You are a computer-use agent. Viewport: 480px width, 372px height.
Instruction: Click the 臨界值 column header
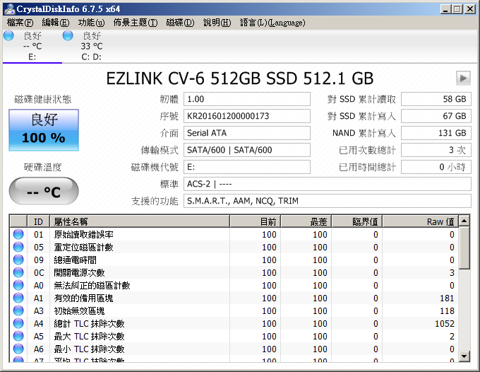click(357, 221)
